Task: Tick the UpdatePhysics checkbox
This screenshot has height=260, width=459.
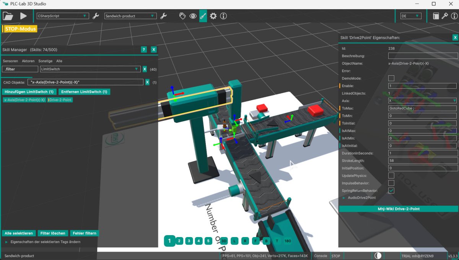Action: 391,175
